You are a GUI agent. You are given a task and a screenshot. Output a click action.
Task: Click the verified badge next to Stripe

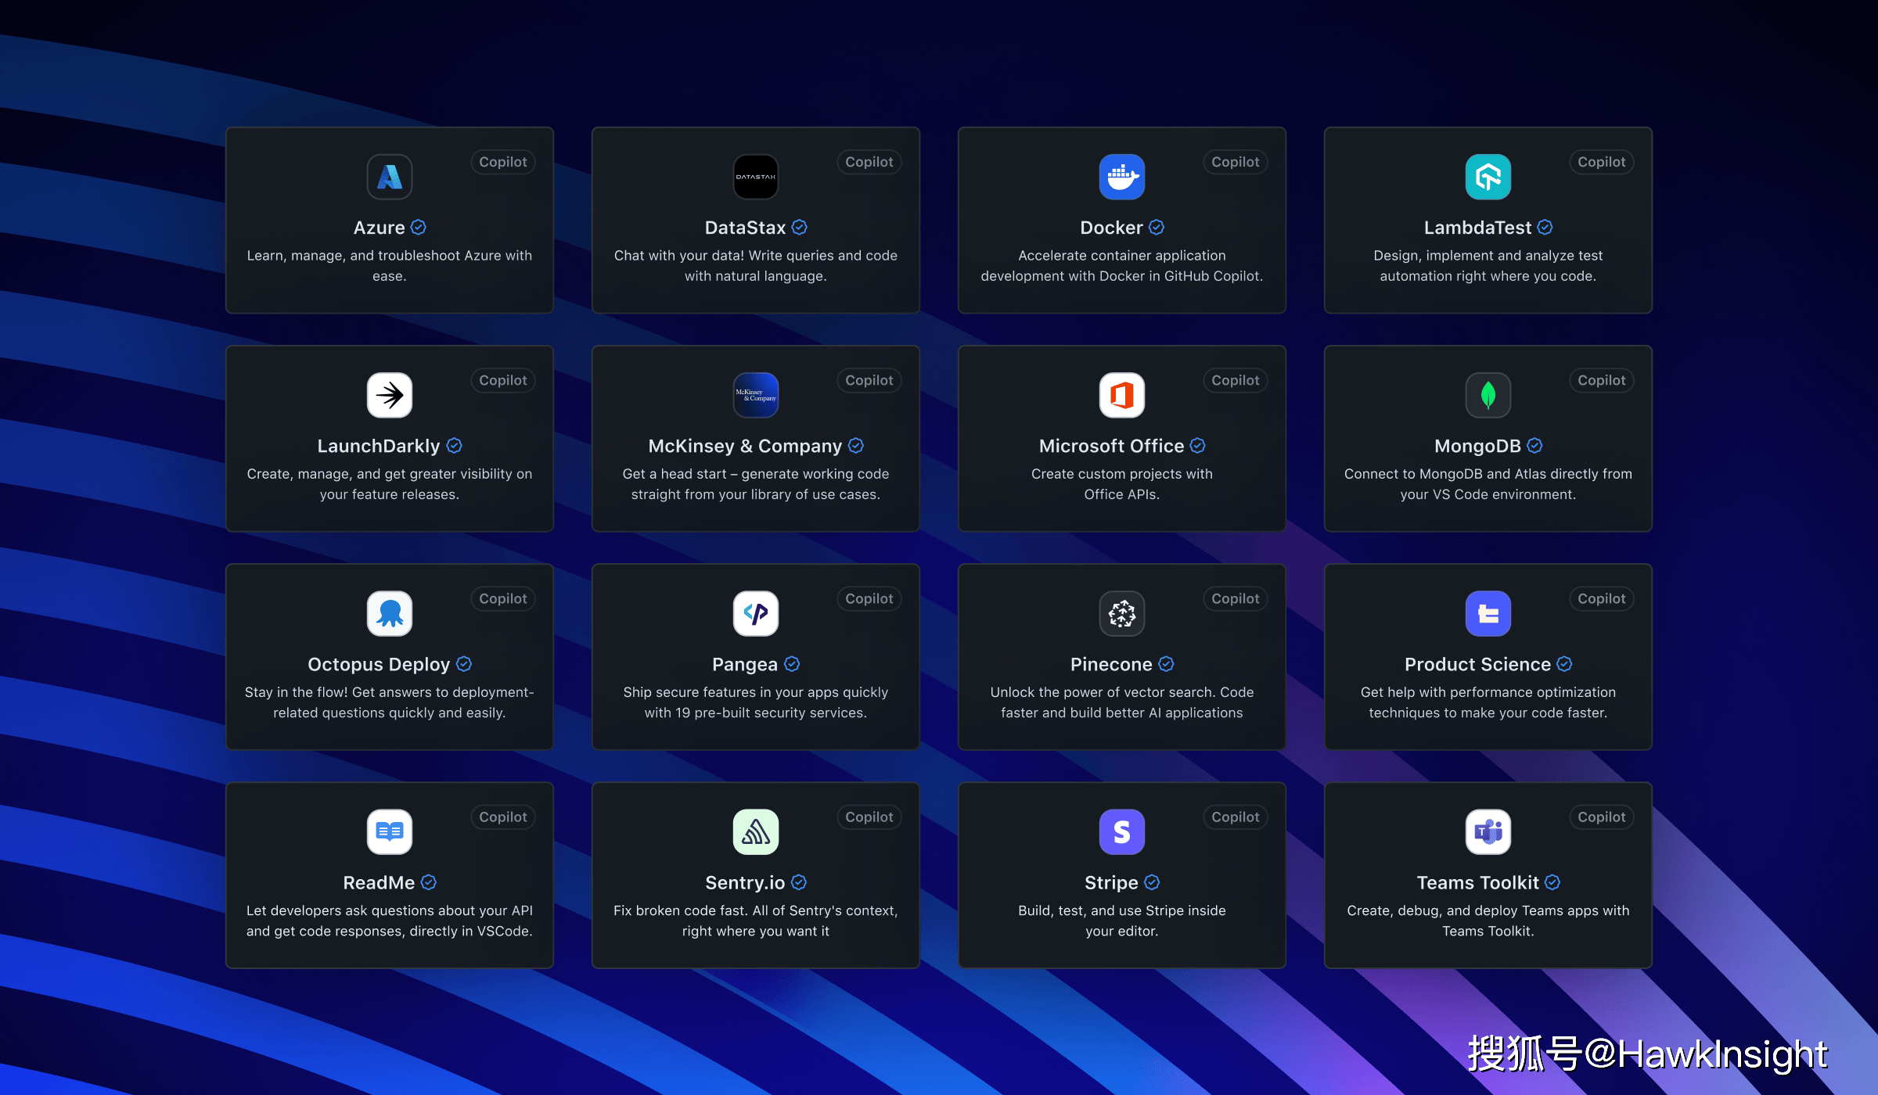pos(1152,881)
